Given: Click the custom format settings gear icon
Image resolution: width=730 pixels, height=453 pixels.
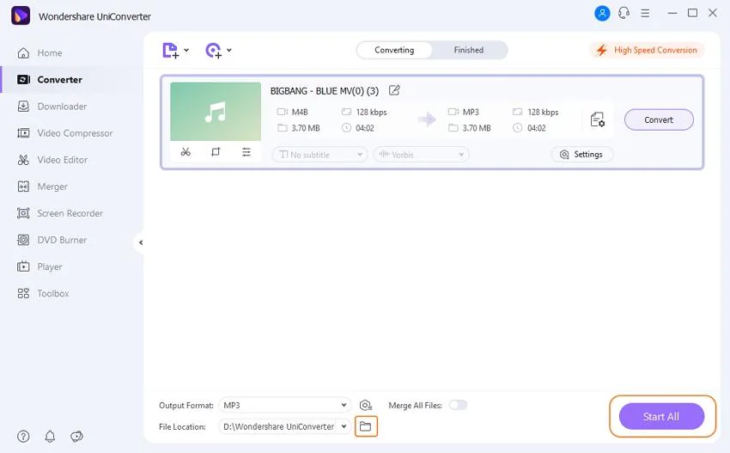Looking at the screenshot, I should (x=366, y=405).
